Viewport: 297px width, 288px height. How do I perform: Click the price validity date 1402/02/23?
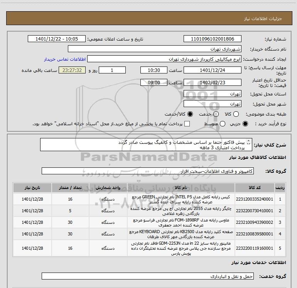click(212, 82)
